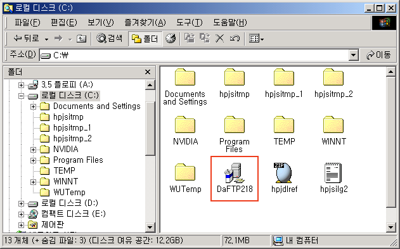Expand Program Files node in tree

33,160
